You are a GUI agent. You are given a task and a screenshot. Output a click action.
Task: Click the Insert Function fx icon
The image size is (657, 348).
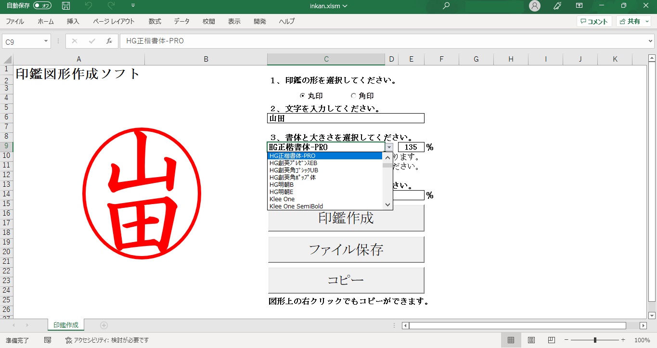click(109, 41)
